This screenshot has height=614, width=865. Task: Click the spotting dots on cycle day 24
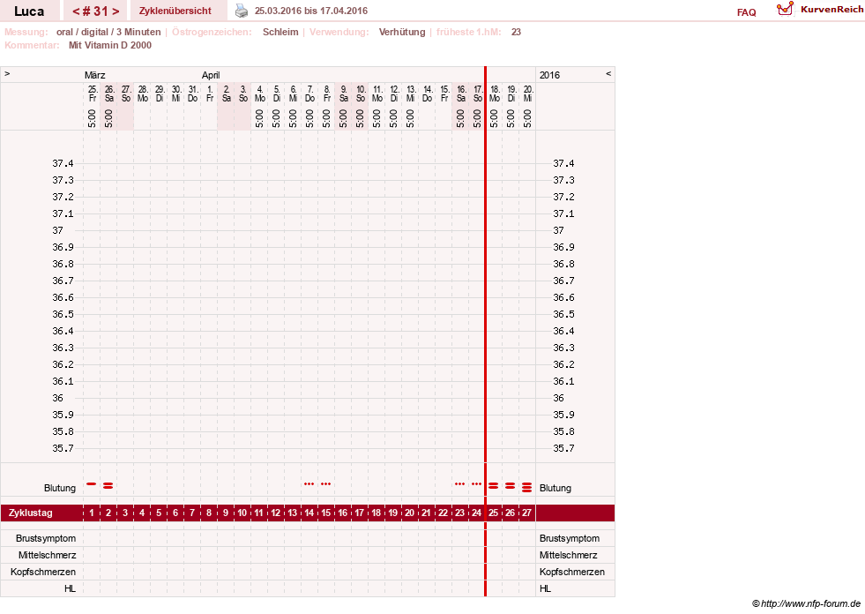[476, 483]
